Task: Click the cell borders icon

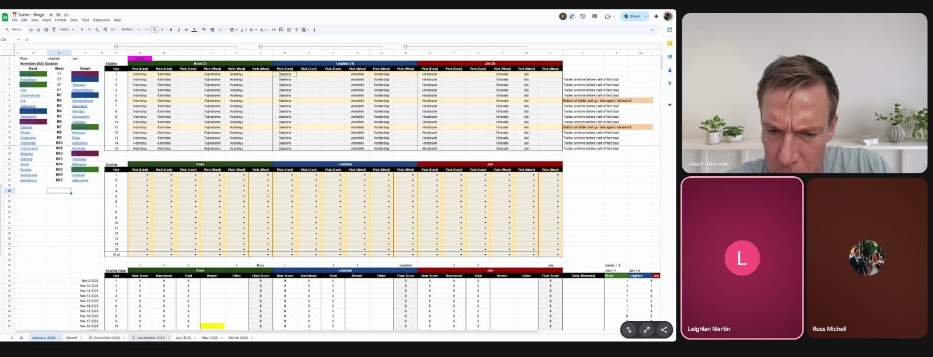Action: pyautogui.click(x=212, y=30)
